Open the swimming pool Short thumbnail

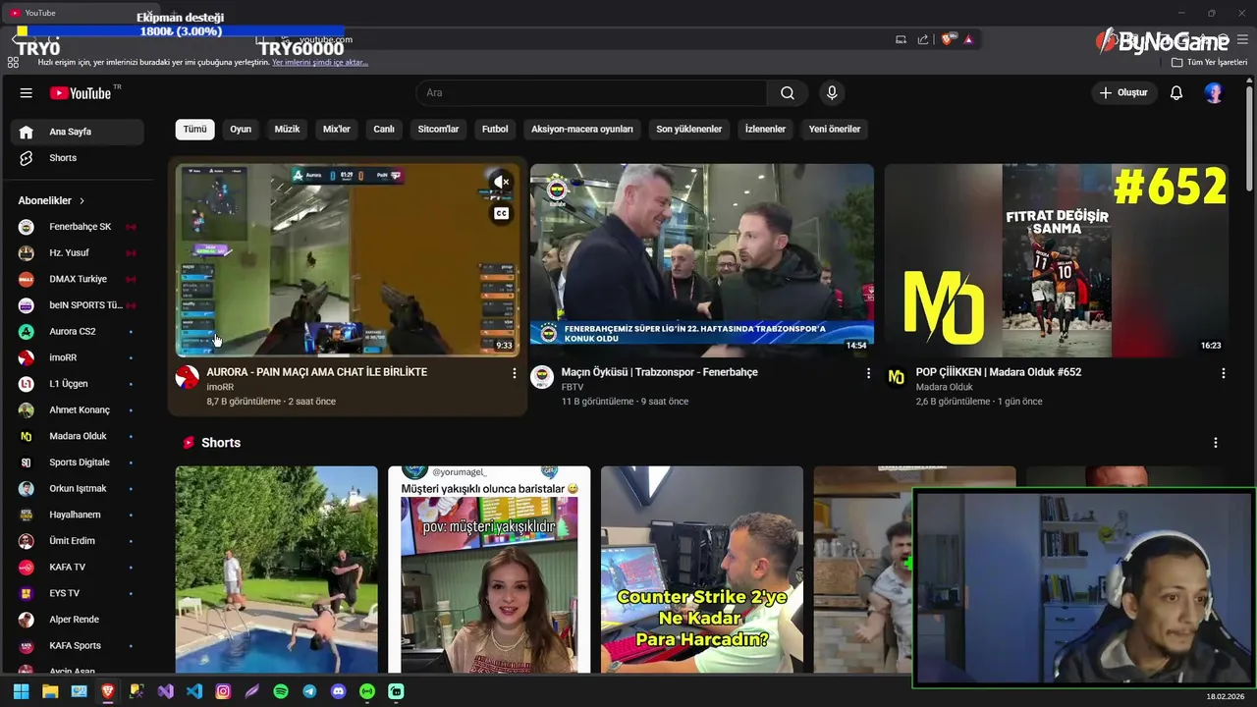click(276, 570)
